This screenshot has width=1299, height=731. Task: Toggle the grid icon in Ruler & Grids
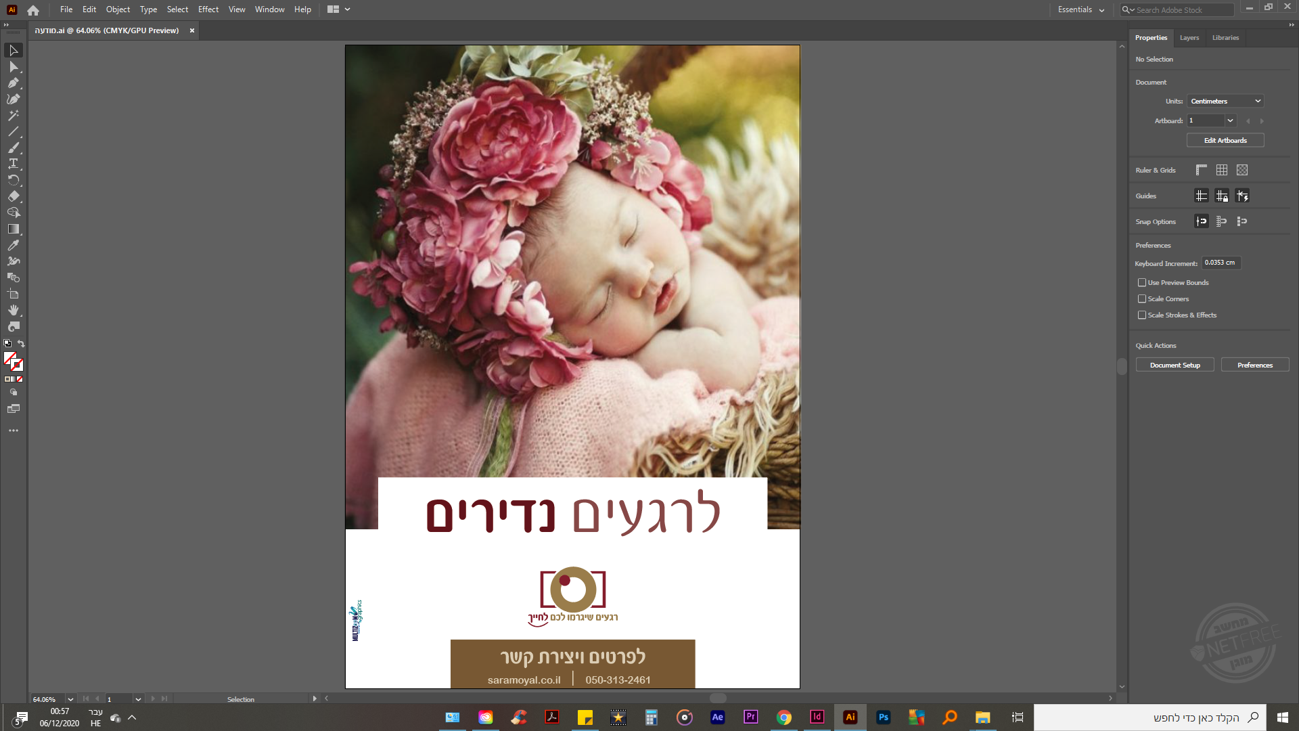[x=1222, y=170]
